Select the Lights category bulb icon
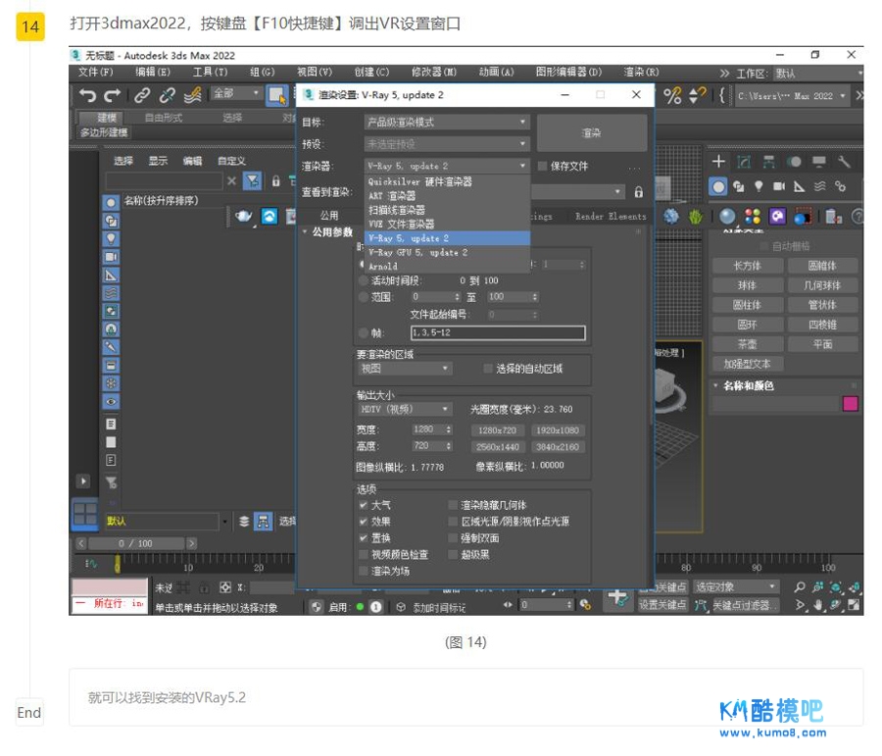The height and width of the screenshot is (756, 882). (x=760, y=186)
